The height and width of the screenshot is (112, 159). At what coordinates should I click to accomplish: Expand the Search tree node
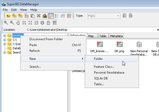pyautogui.click(x=4, y=52)
